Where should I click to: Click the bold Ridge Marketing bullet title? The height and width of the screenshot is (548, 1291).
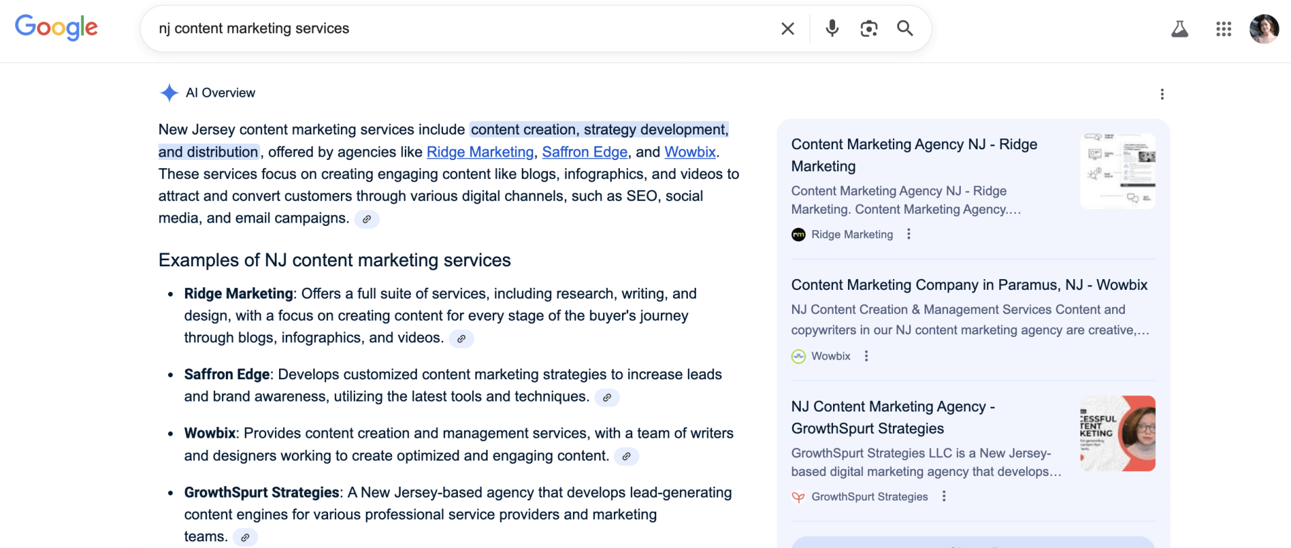point(239,294)
